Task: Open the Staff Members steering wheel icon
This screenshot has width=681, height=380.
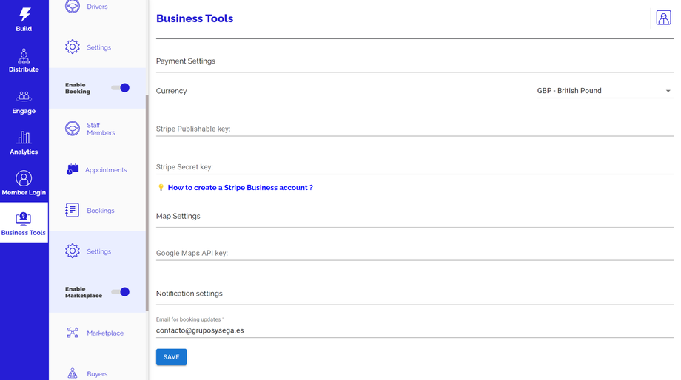Action: click(x=73, y=129)
